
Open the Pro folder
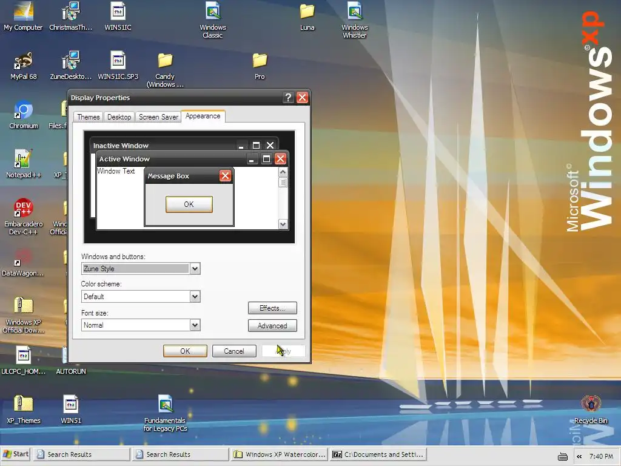coord(260,66)
